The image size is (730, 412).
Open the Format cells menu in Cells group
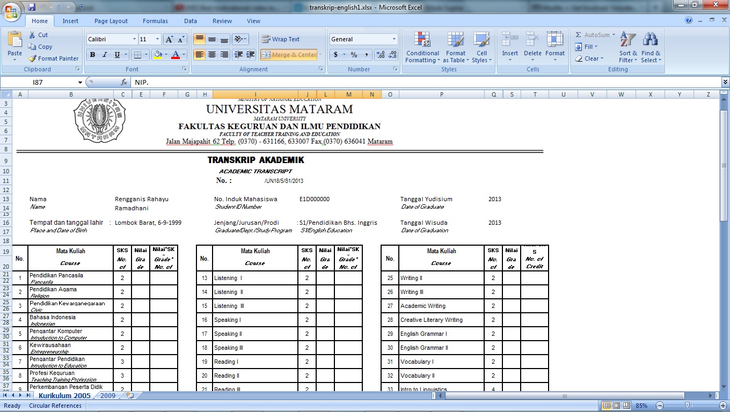[555, 47]
